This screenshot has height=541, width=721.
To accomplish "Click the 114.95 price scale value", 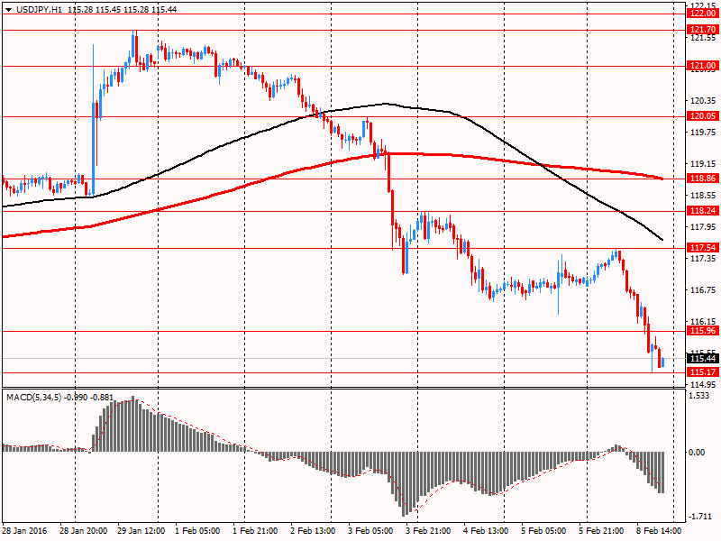I will [703, 385].
